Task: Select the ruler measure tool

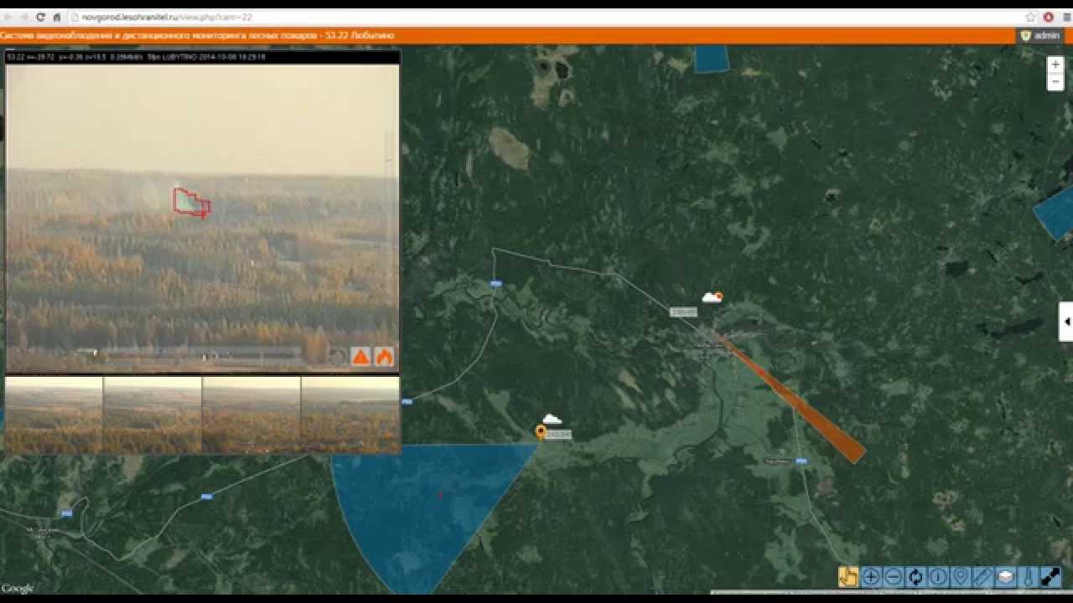Action: click(x=982, y=577)
